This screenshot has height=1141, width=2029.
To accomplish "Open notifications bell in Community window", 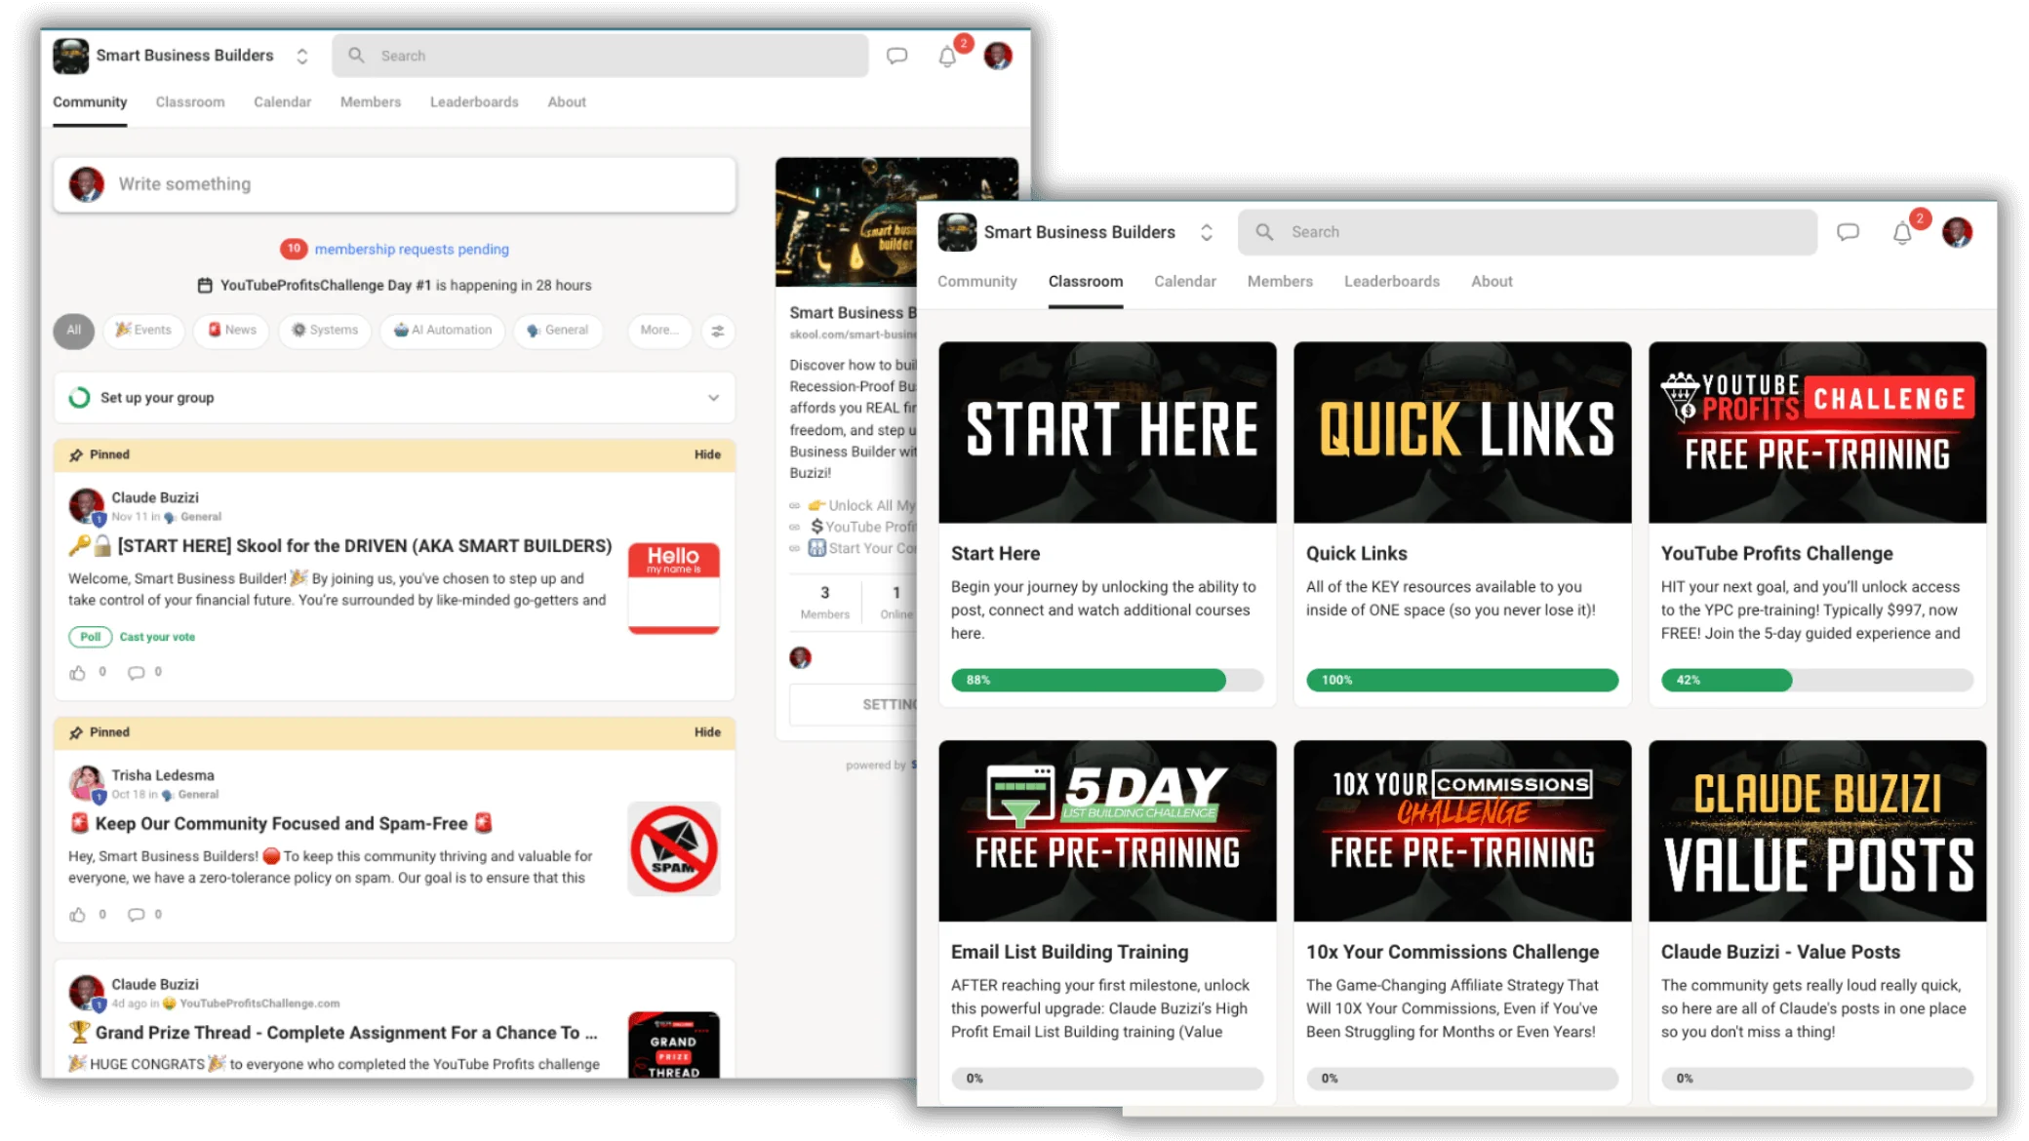I will point(947,57).
